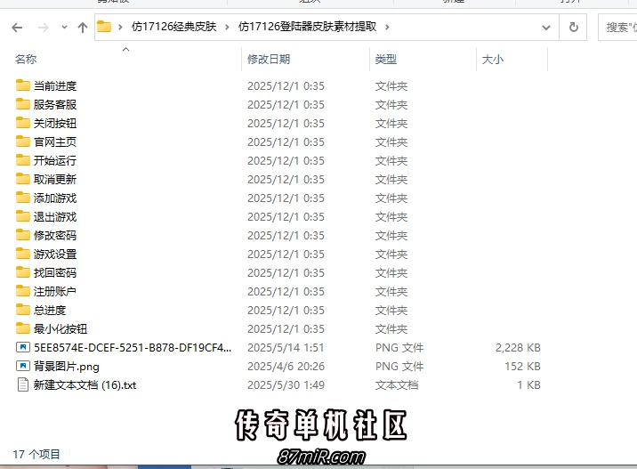Select the 最小化按钮 folder icon
The height and width of the screenshot is (469, 637).
pyautogui.click(x=23, y=328)
